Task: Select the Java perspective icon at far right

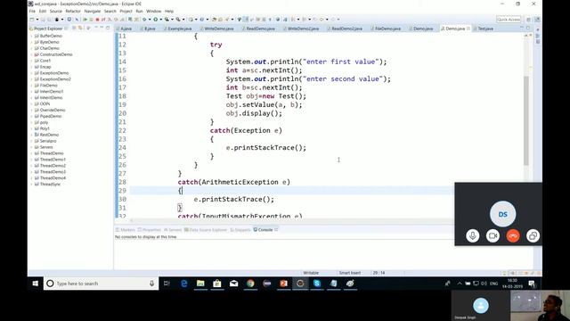Action: pos(537,20)
